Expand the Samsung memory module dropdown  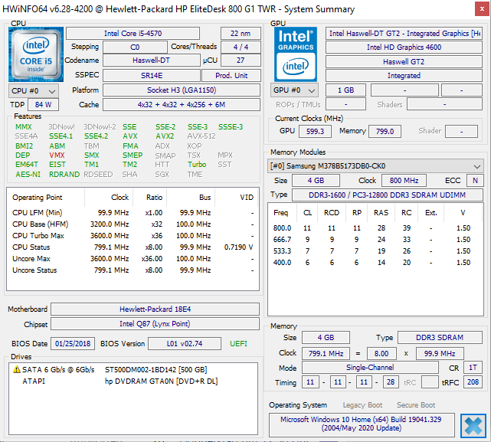pyautogui.click(x=375, y=166)
